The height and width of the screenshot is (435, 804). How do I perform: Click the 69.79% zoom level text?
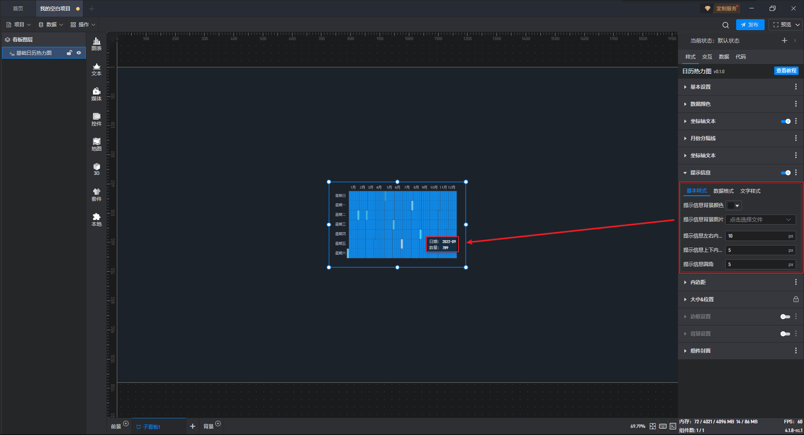pyautogui.click(x=637, y=426)
